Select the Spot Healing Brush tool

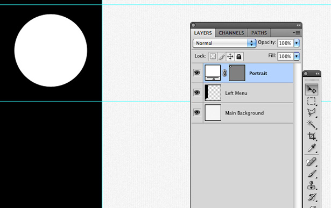coord(312,162)
